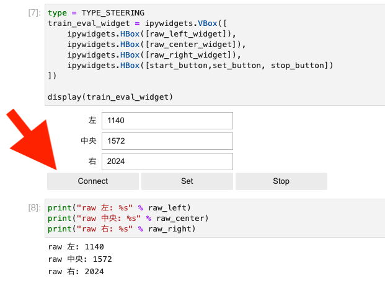Viewport: 385px width, 281px height.
Task: Click the HBox line with raw_right_widget
Action: 154,55
